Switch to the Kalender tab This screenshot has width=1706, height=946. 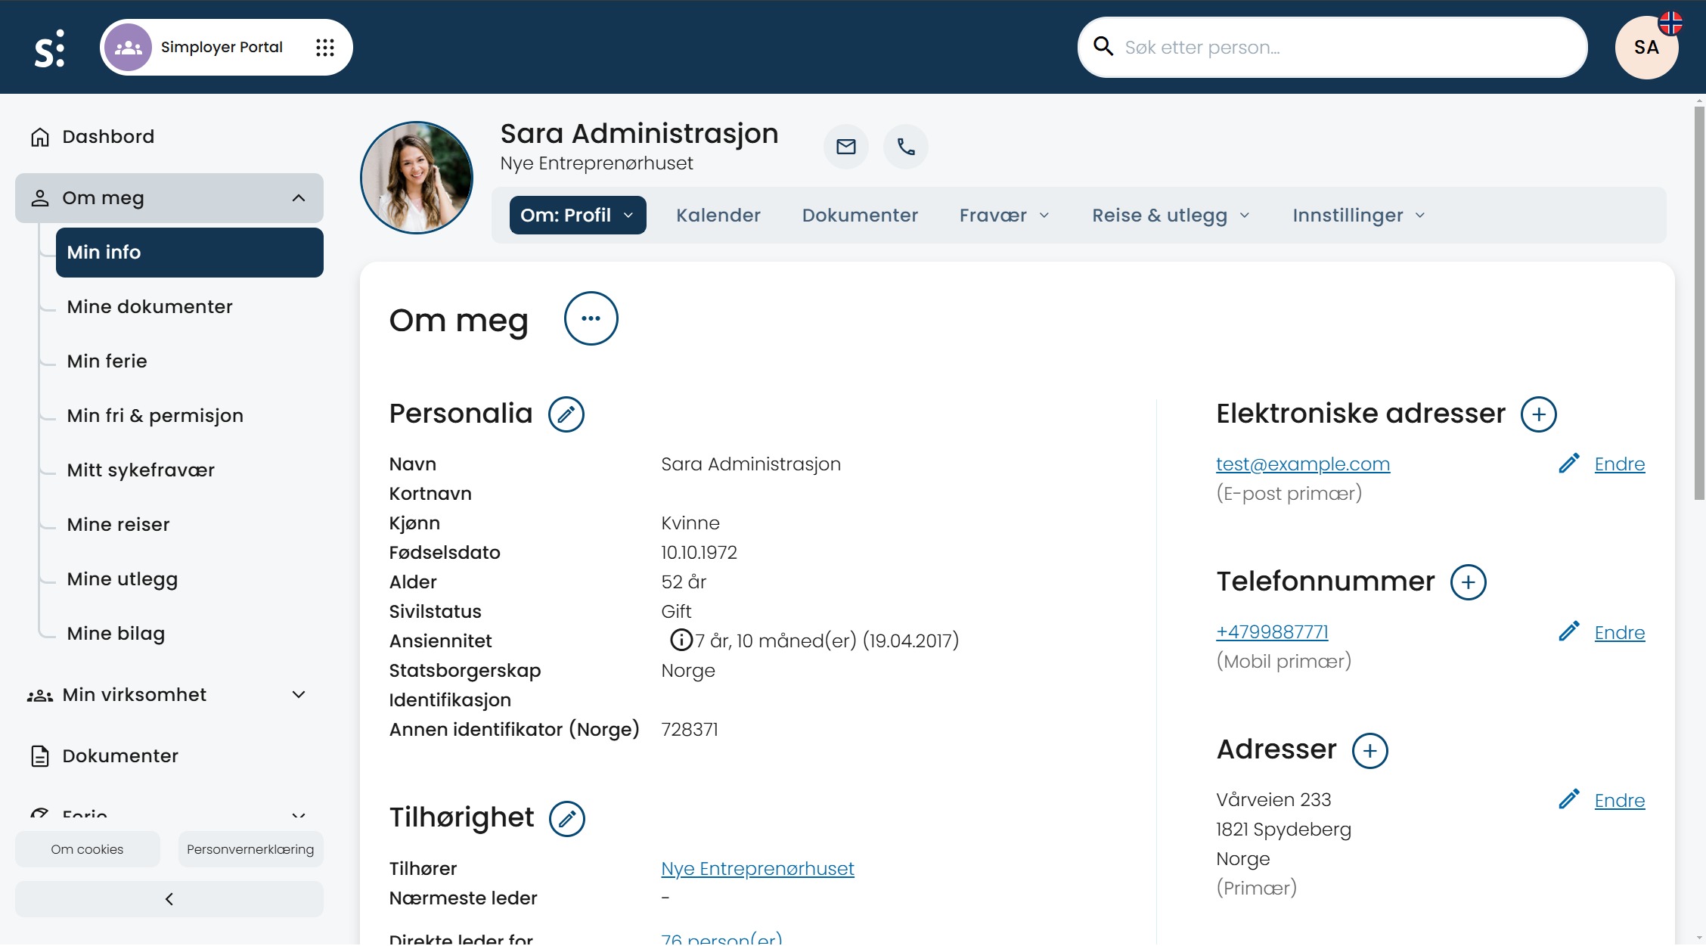point(718,216)
